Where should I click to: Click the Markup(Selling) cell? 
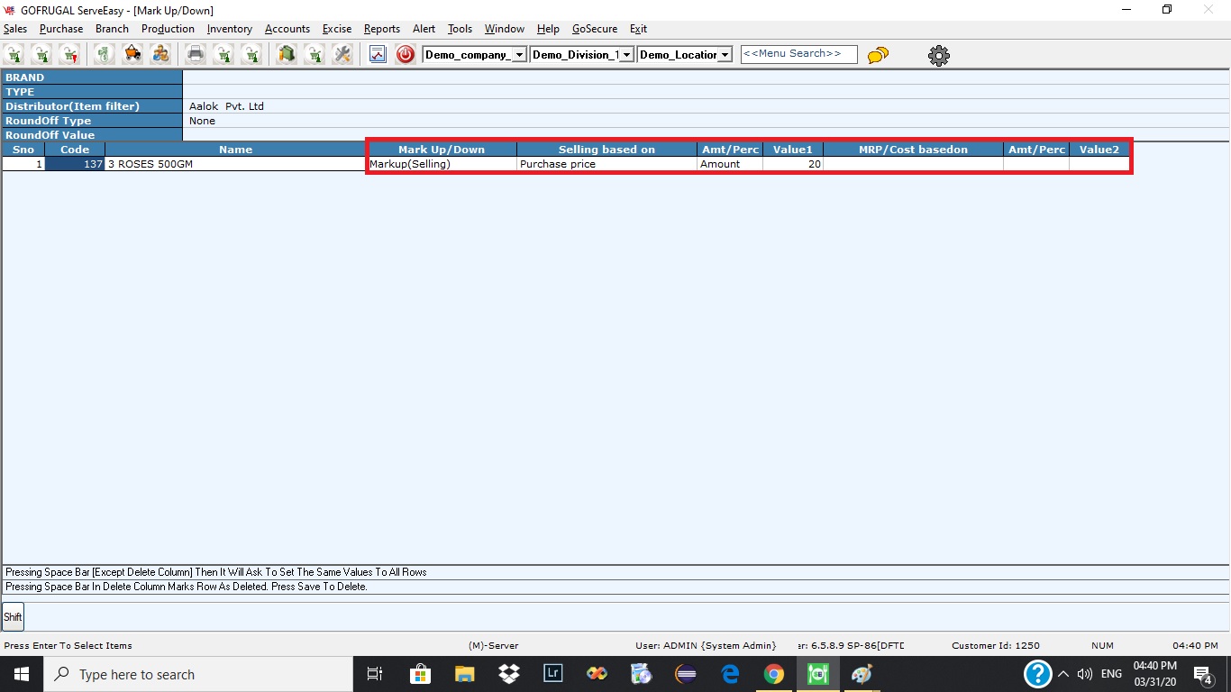[x=442, y=164]
